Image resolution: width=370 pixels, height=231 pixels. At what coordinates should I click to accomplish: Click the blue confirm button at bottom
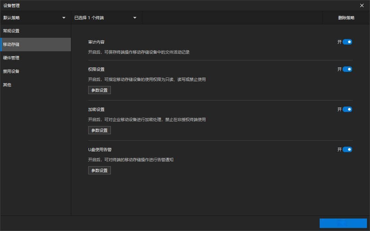(x=343, y=223)
